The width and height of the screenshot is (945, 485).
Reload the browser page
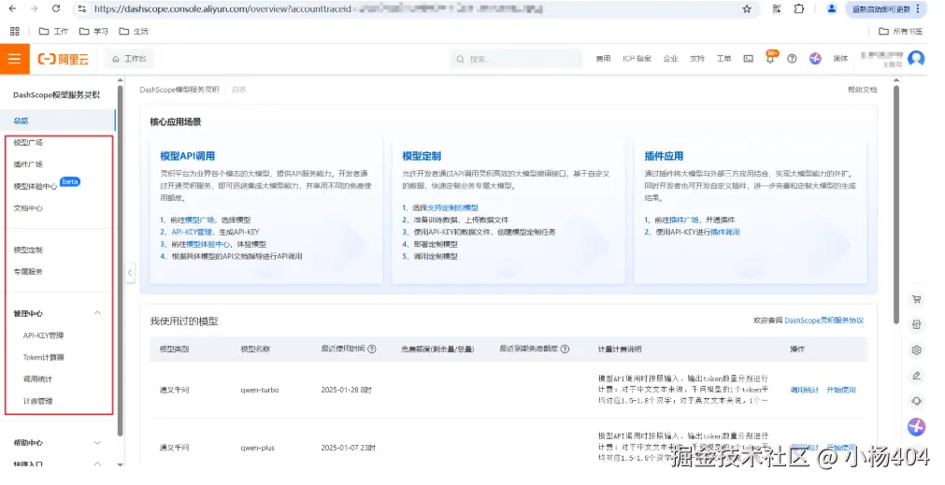click(56, 9)
